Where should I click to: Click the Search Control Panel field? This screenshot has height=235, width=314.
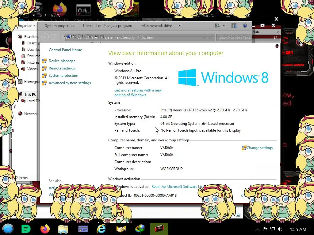point(248,37)
